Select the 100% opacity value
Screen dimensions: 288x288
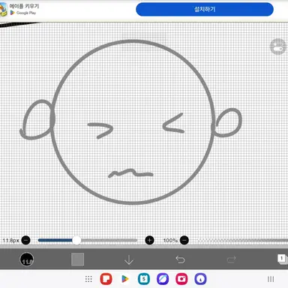[170, 240]
